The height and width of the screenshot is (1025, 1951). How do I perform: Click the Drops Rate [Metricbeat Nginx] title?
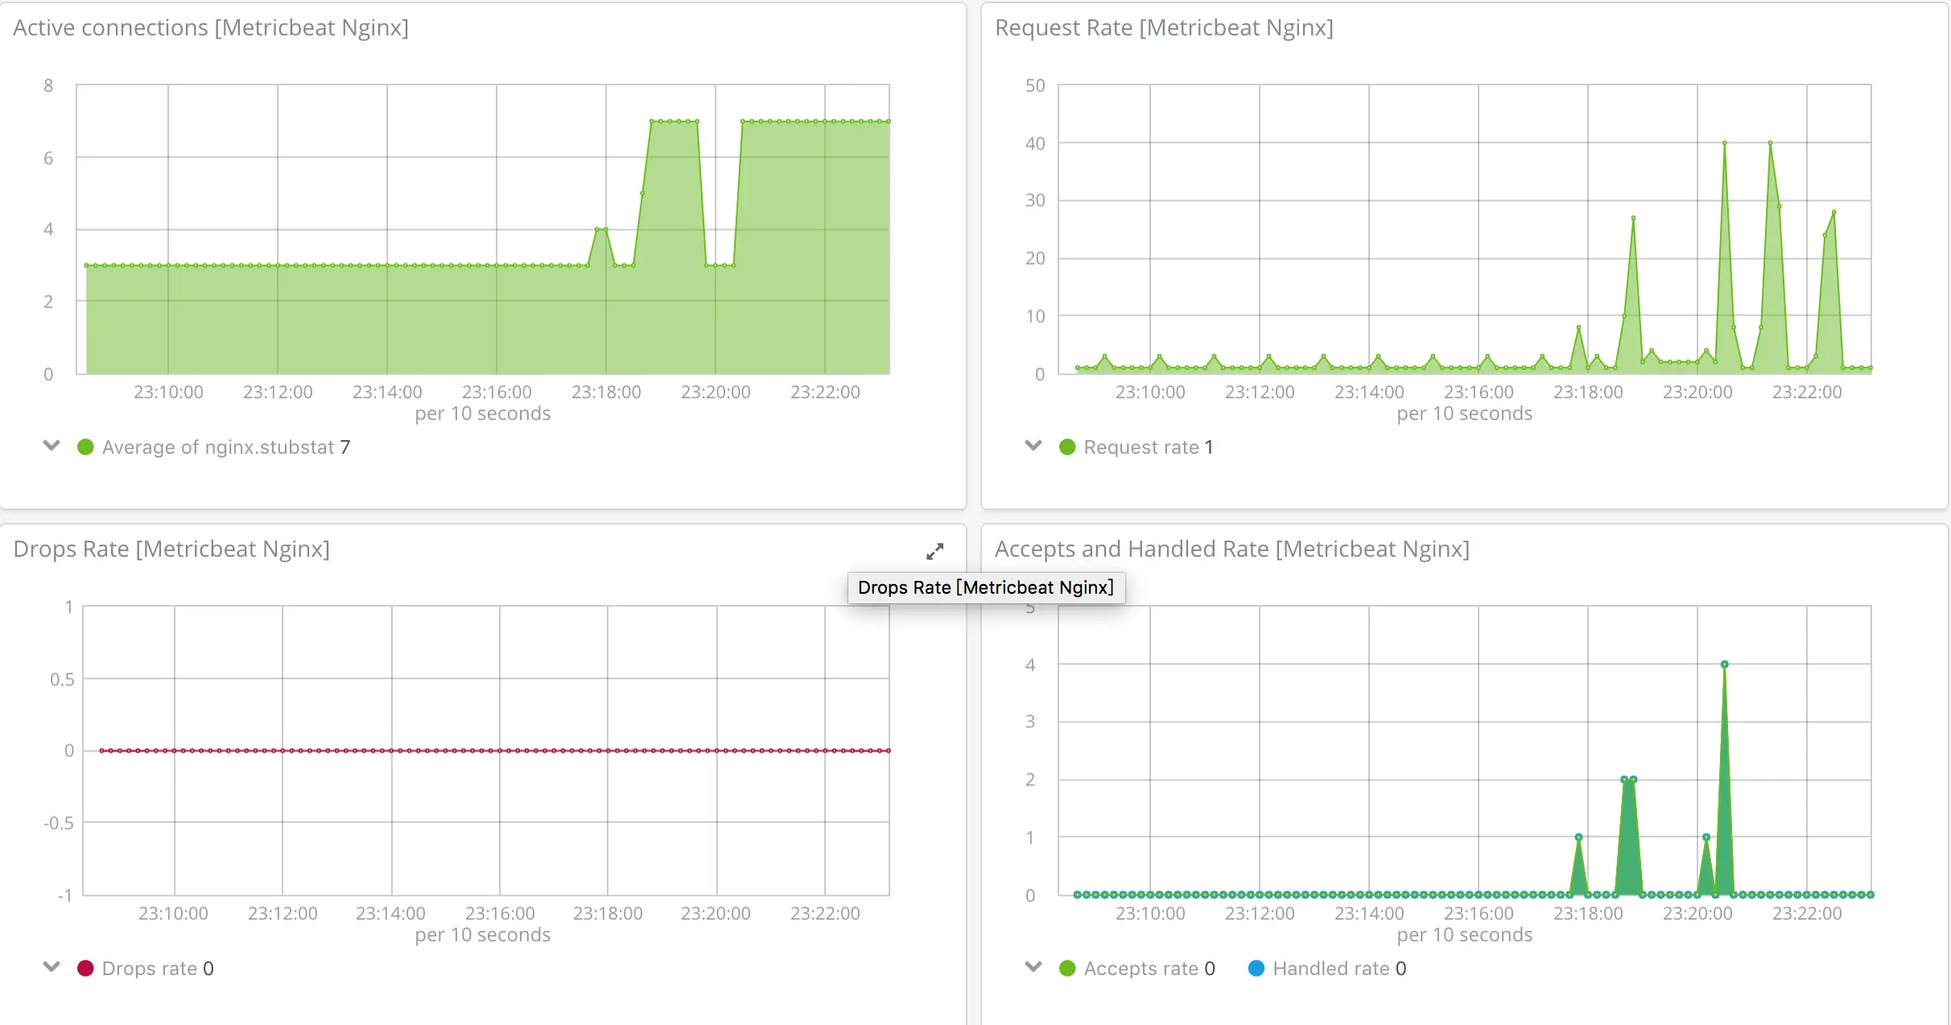point(171,549)
